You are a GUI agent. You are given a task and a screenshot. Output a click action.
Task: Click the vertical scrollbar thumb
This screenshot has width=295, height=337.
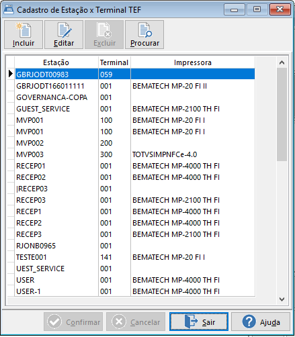click(x=282, y=114)
